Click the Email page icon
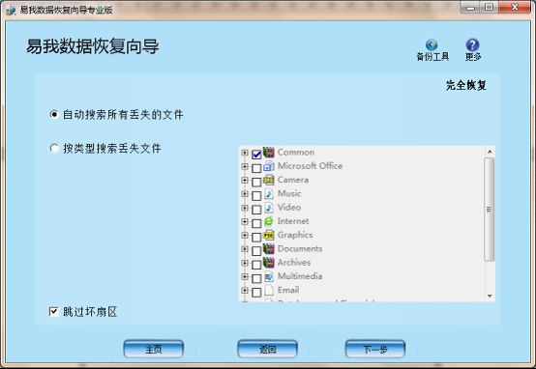Screen dimensions: 536x369 coord(269,290)
